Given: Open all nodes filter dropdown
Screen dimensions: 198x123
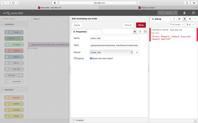Looking at the screenshot, I should tap(176, 25).
